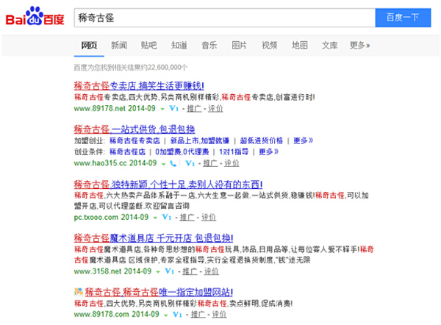Click V1 badge beside www.89178.net
The width and height of the screenshot is (441, 325).
[x=173, y=108]
